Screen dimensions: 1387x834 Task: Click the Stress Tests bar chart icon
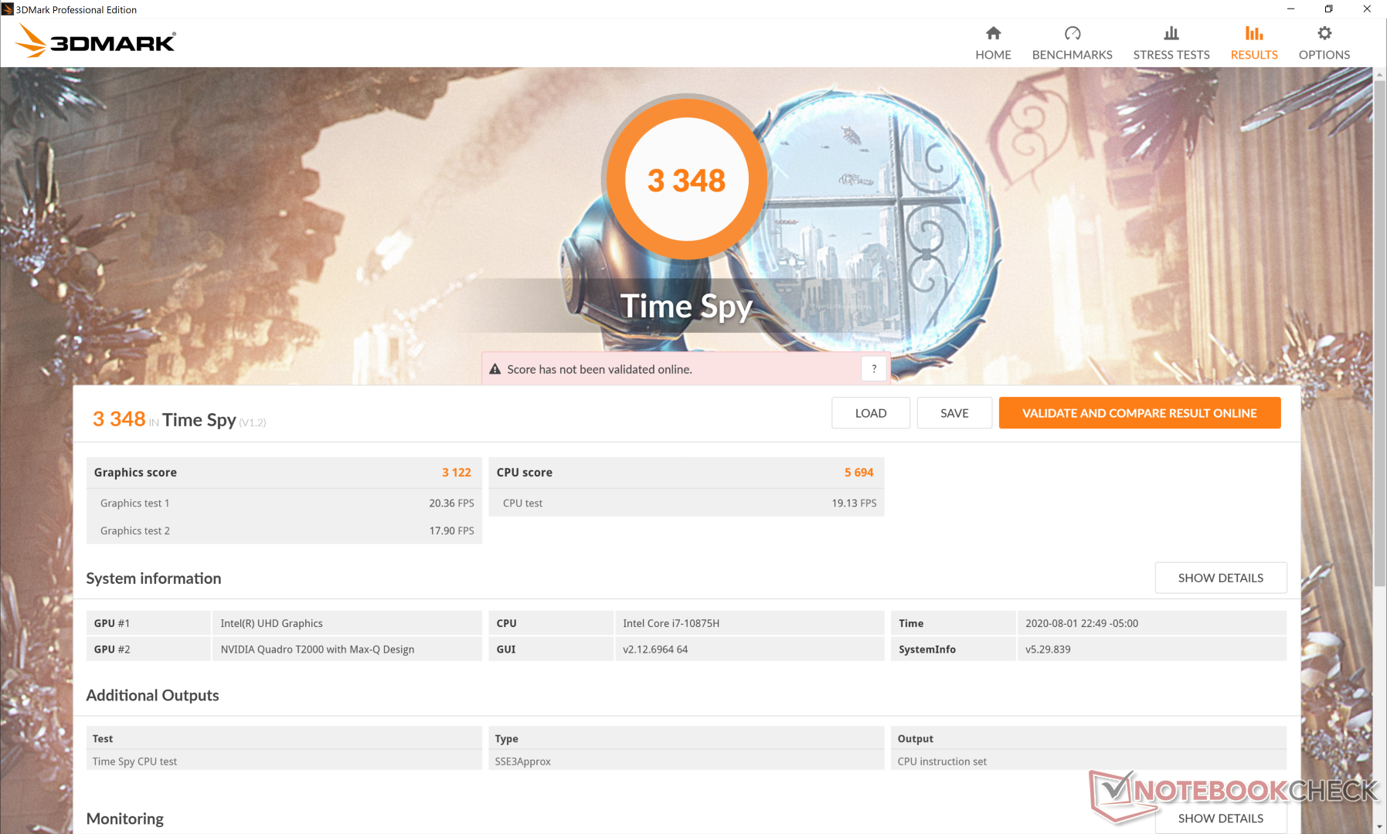(x=1171, y=33)
